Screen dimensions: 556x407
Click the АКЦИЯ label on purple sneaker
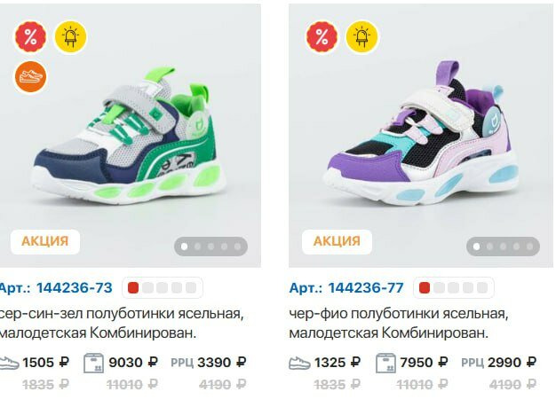click(x=337, y=241)
